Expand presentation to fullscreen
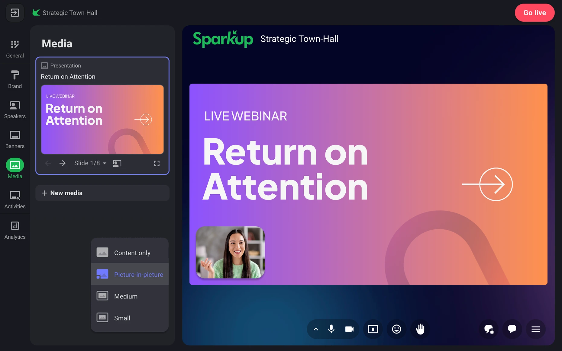Image resolution: width=562 pixels, height=351 pixels. click(157, 163)
